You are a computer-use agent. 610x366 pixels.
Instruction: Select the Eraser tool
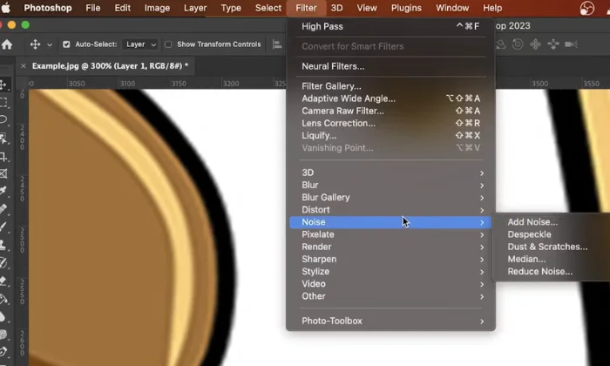click(3, 281)
